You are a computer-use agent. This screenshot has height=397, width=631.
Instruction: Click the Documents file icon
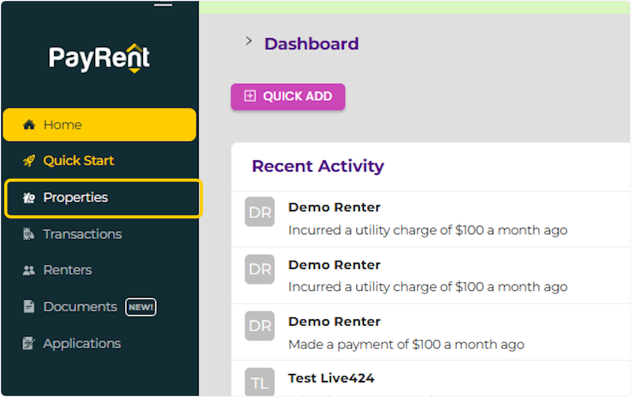(x=29, y=307)
